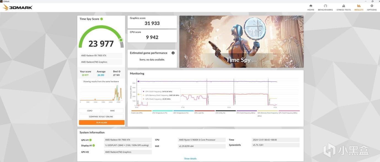
Task: Click the orange RUN AGAIN button
Action: point(102,122)
